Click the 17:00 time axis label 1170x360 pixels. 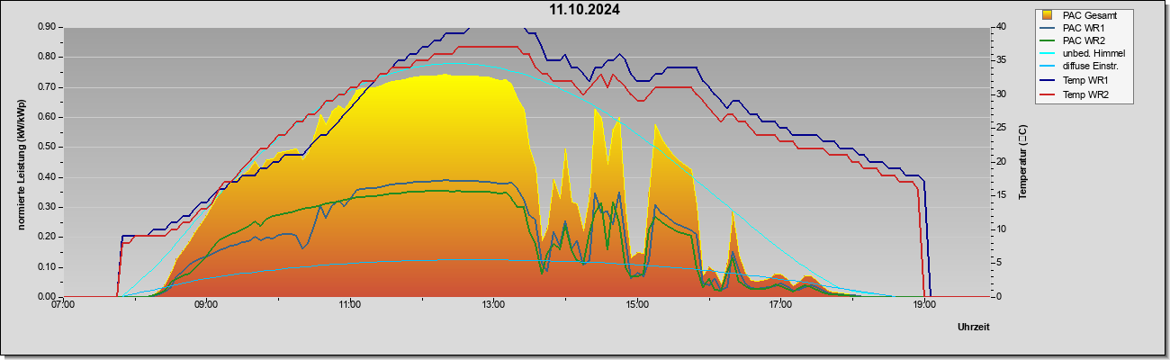tap(780, 305)
